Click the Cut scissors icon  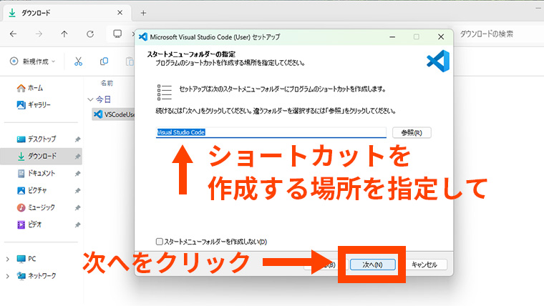[x=79, y=61]
